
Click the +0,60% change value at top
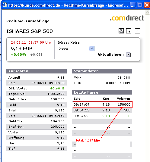[18, 55]
